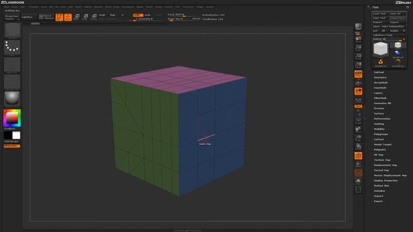This screenshot has height=232, width=413.
Task: Select the SimpleBrush tool in Tool palette
Action: pos(381,63)
